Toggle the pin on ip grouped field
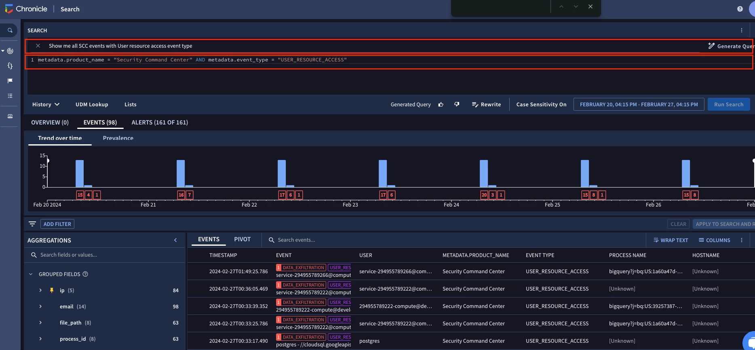The width and height of the screenshot is (755, 350). coord(52,290)
